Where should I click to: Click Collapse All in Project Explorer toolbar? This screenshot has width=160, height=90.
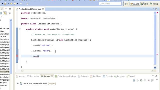pos(1,13)
